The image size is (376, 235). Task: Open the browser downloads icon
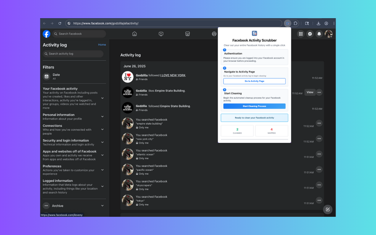318,23
